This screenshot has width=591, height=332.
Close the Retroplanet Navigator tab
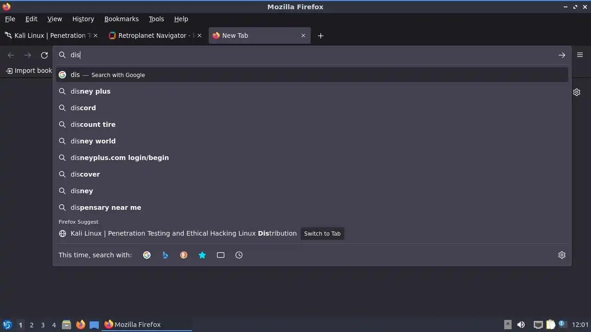point(199,36)
